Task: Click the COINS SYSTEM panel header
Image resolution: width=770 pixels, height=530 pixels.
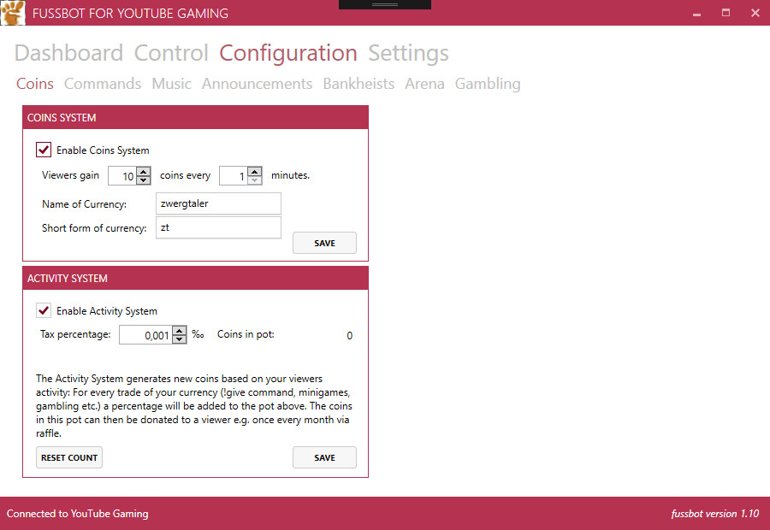Action: [x=195, y=117]
